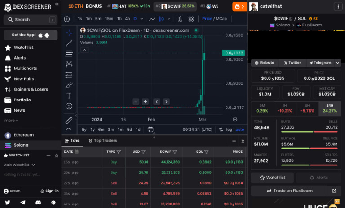The image size is (345, 208).
Task: Select 15m timeframe
Action: (x=109, y=19)
